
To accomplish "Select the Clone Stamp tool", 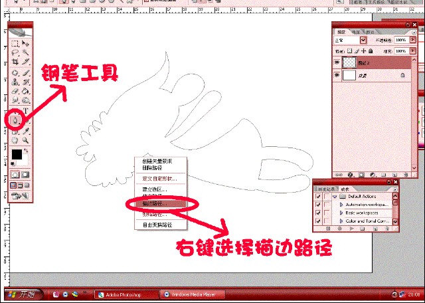I will (15, 82).
